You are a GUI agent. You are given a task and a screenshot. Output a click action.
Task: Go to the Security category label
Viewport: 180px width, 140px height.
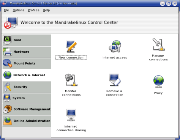(x=21, y=87)
